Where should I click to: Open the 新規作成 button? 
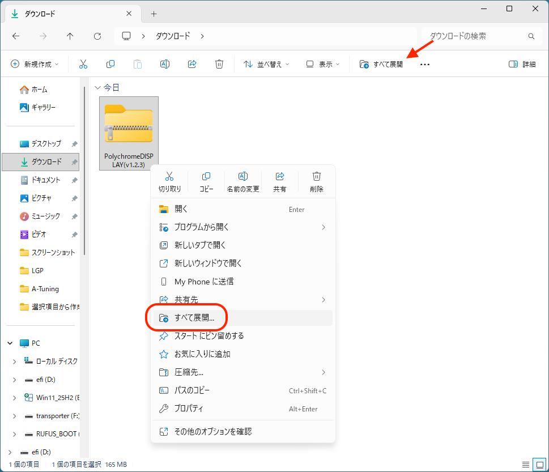pos(35,64)
